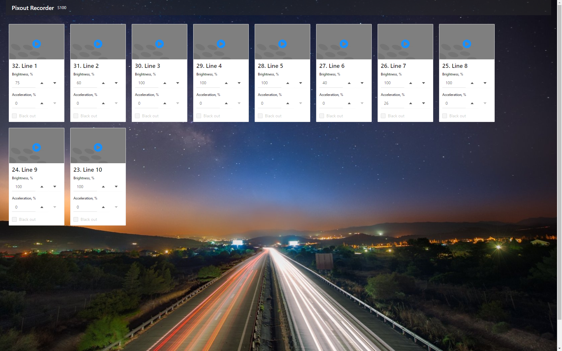Screen dimensions: 562x351
Task: Play Line 6's sequence
Action: [x=344, y=44]
